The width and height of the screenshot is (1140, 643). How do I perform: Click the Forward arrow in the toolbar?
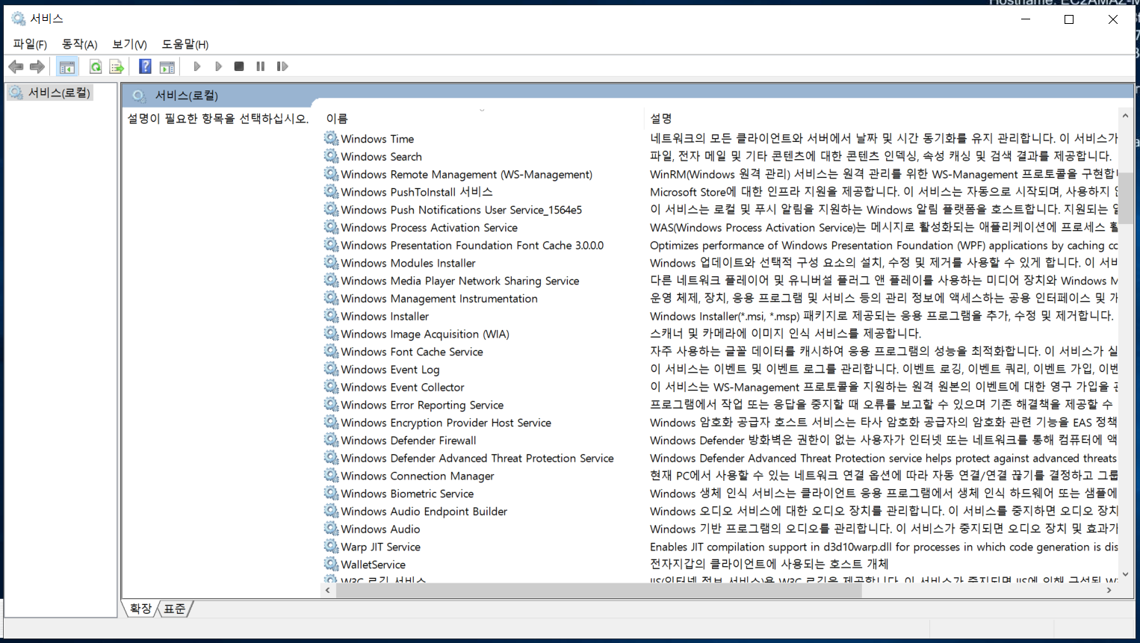pyautogui.click(x=37, y=66)
